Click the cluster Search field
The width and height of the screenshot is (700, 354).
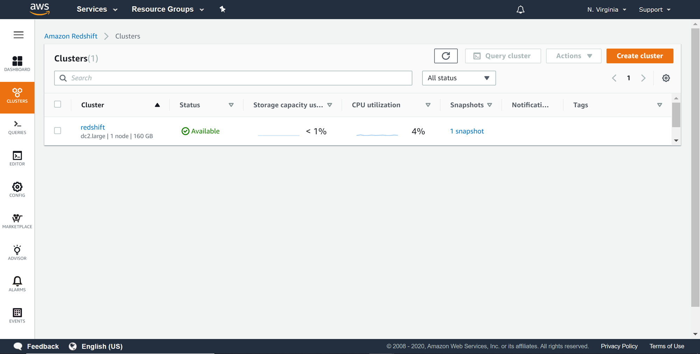click(233, 78)
